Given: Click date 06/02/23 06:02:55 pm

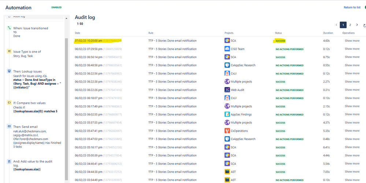Looking at the screenshot, I should 88,114.
